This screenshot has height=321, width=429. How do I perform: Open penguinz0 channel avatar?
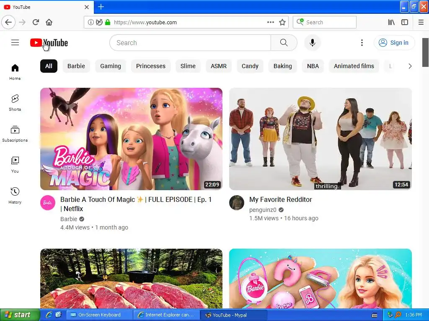(237, 203)
